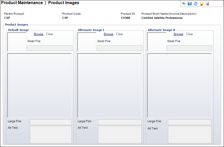This screenshot has width=224, height=147.
Task: Select the Default Image Small File field
Action: tap(50, 48)
